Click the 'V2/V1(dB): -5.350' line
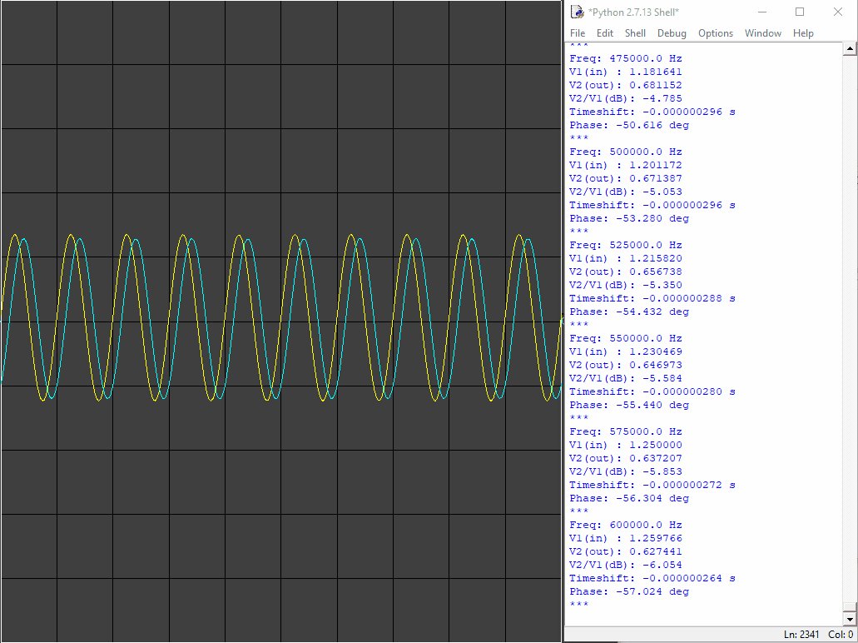 [x=626, y=285]
